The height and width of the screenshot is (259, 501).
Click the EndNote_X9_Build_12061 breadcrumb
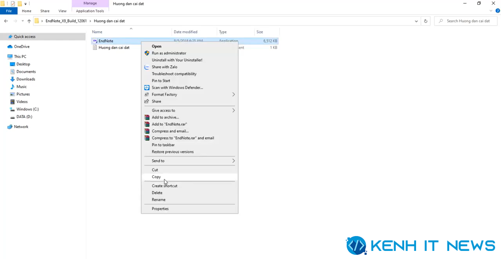[66, 21]
